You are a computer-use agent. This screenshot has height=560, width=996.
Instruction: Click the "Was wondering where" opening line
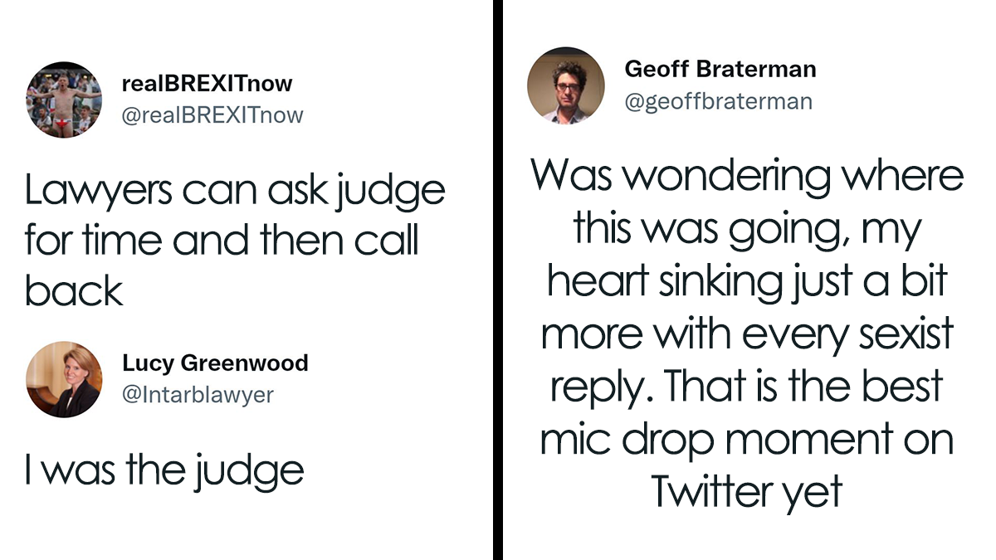[x=747, y=176]
